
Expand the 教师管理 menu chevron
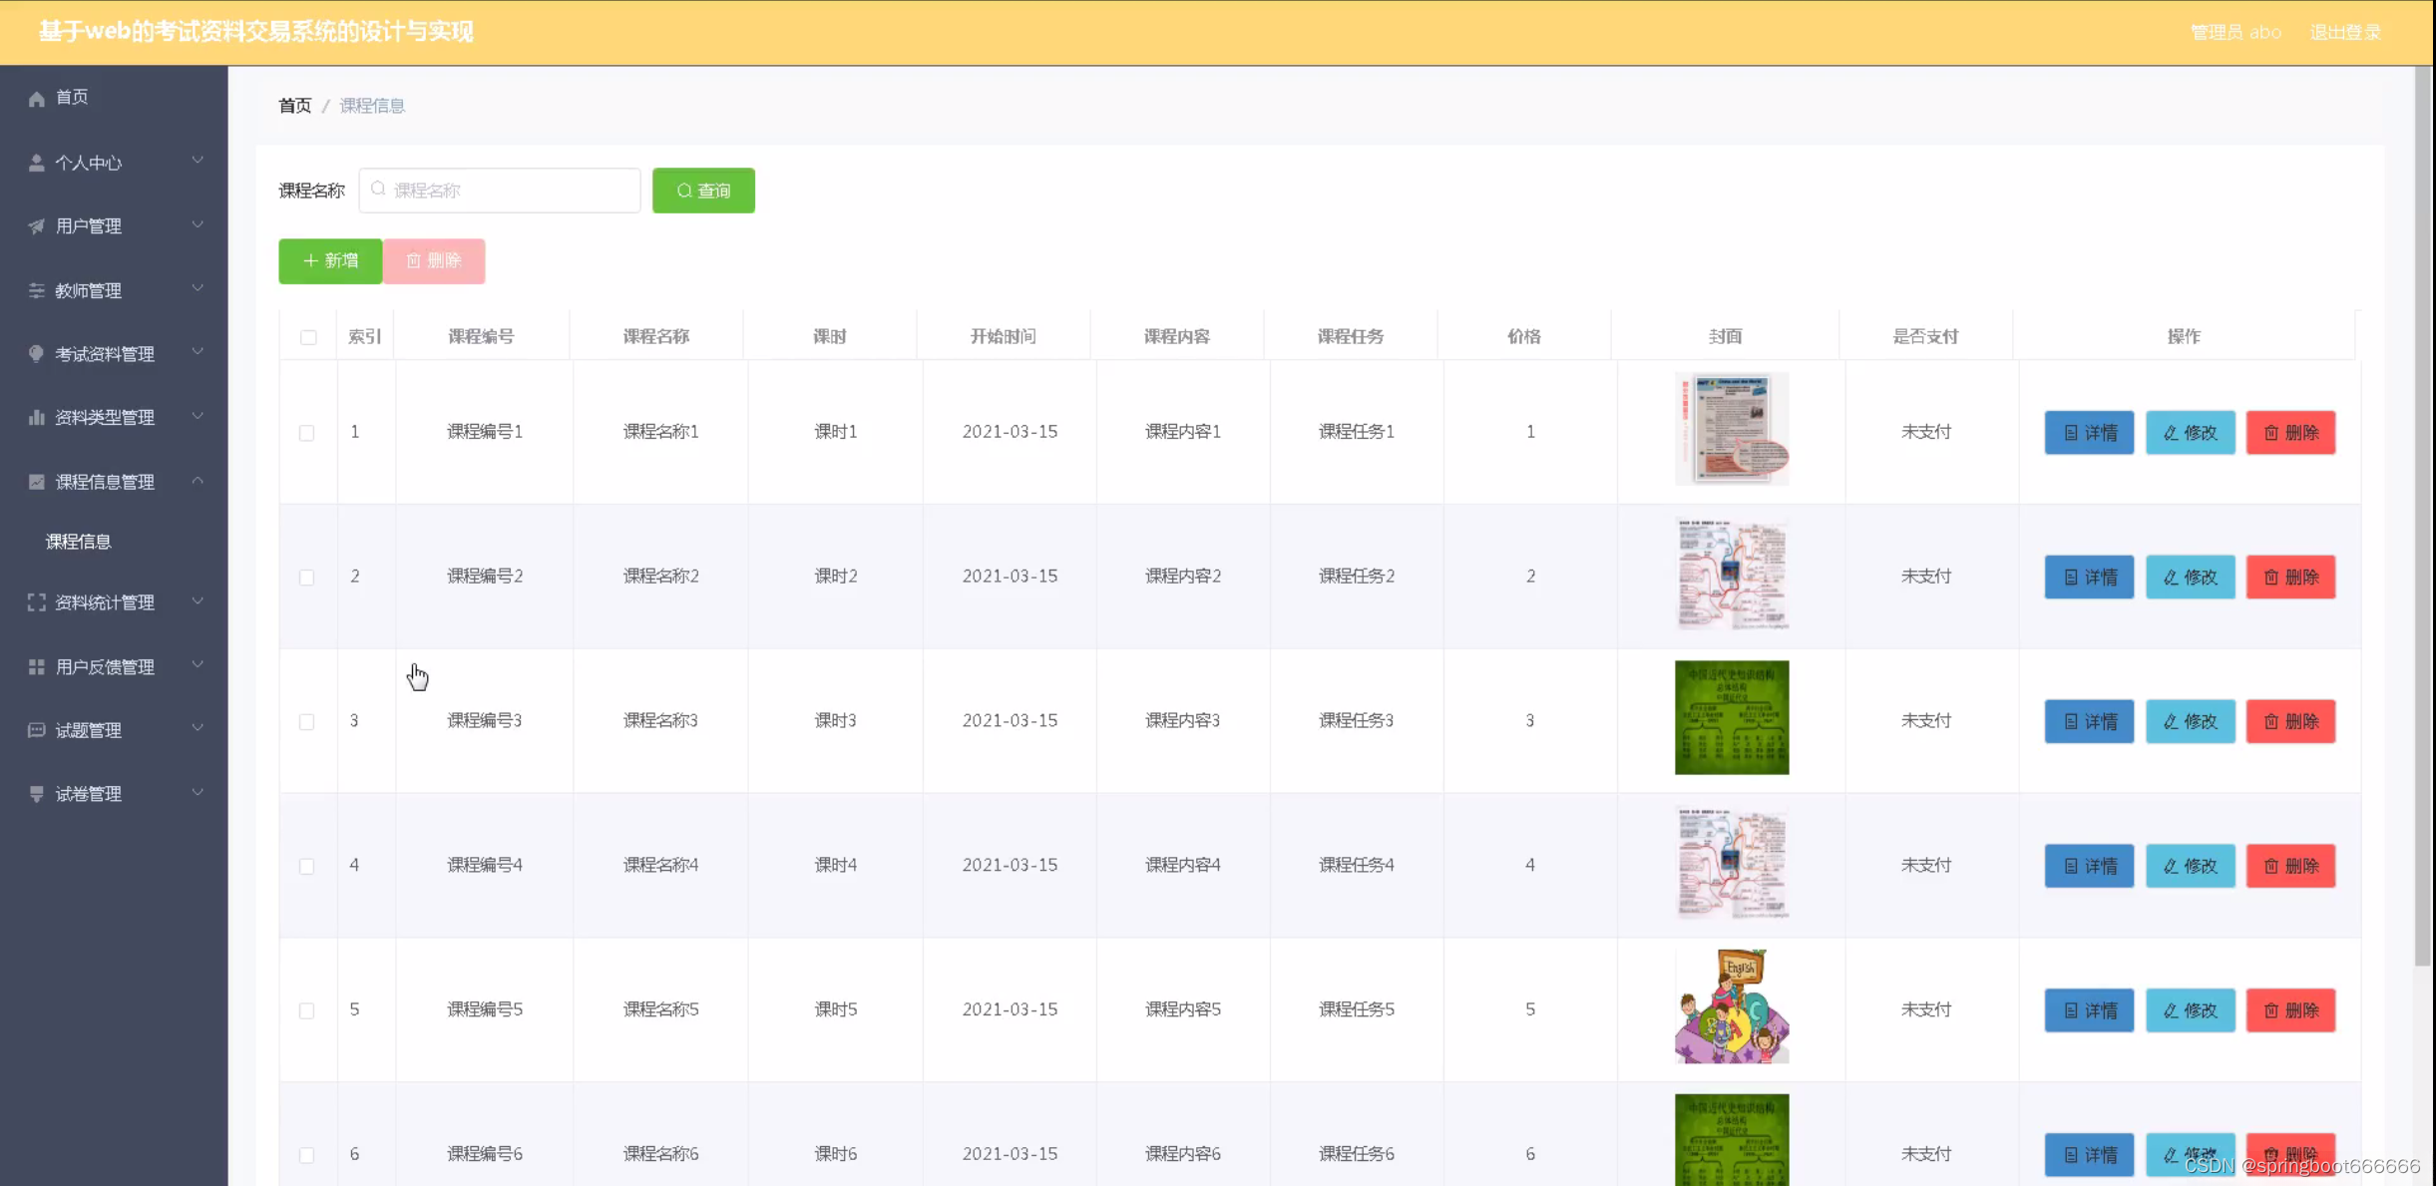tap(198, 289)
